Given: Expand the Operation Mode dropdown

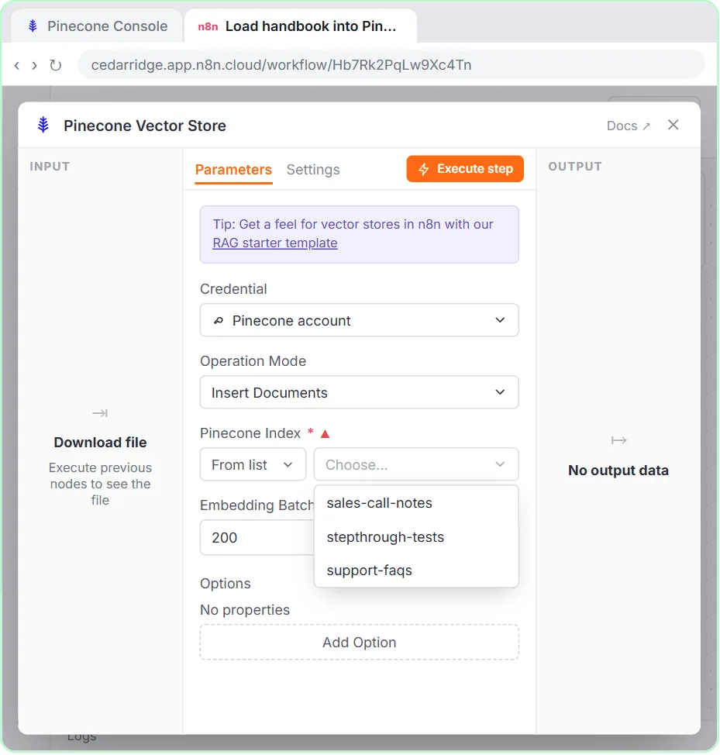Looking at the screenshot, I should [x=360, y=392].
